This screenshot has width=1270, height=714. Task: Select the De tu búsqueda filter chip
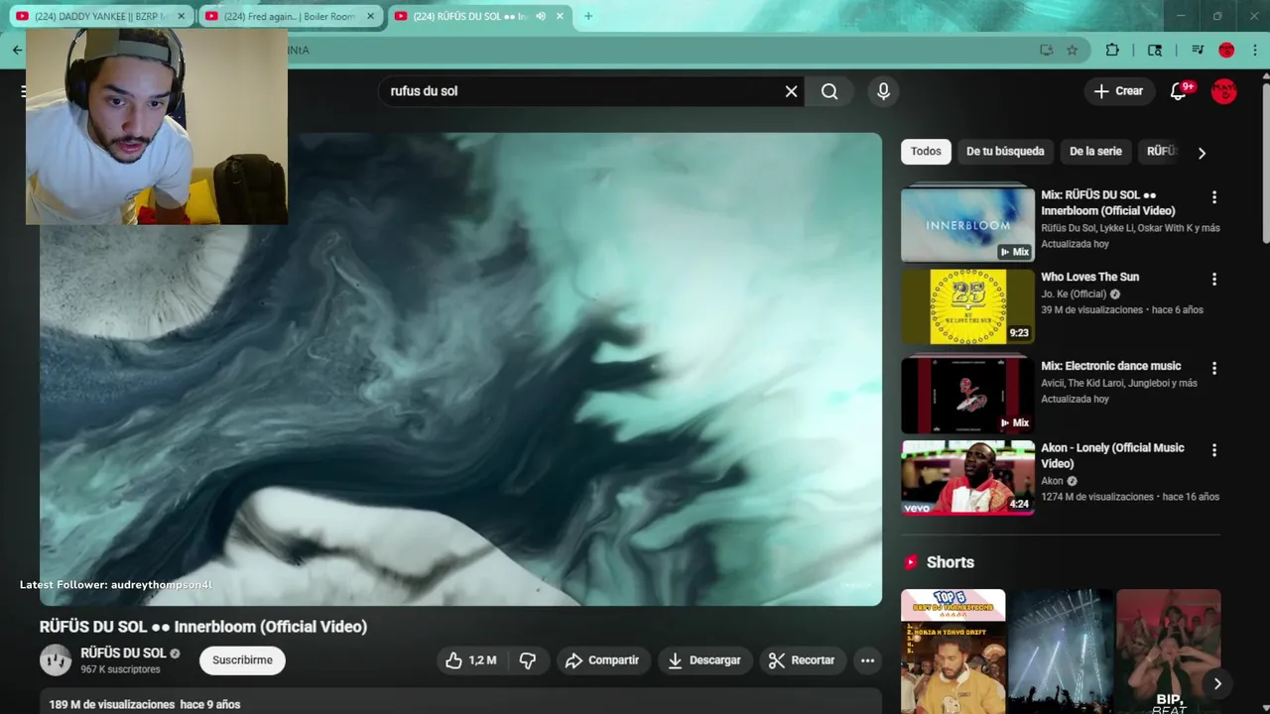tap(1005, 152)
